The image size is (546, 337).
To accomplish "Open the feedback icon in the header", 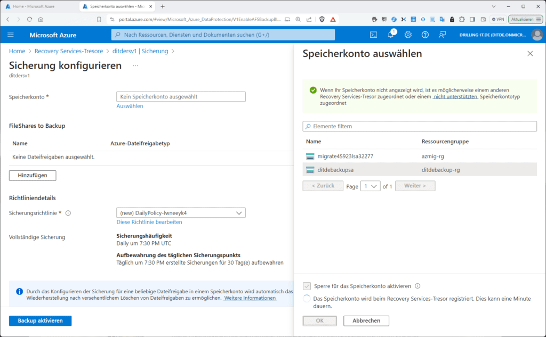I will tap(442, 35).
